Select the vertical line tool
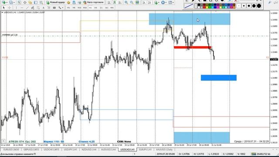Image resolution: width=279 pixels, height=157 pixels. pyautogui.click(x=16, y=8)
